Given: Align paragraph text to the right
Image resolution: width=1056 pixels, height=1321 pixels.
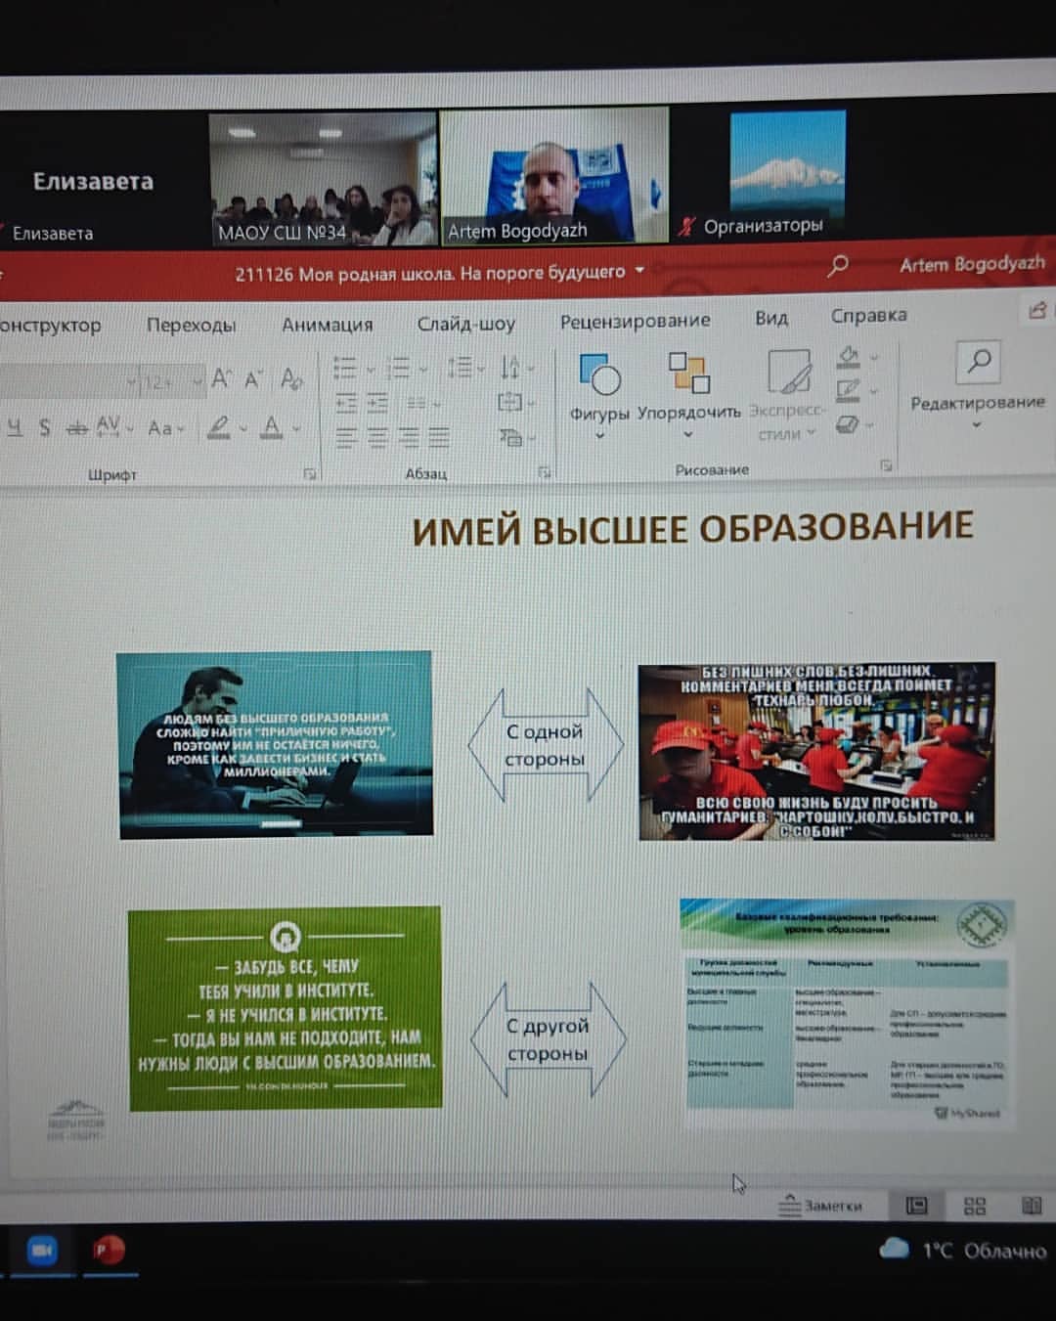Looking at the screenshot, I should tap(409, 437).
